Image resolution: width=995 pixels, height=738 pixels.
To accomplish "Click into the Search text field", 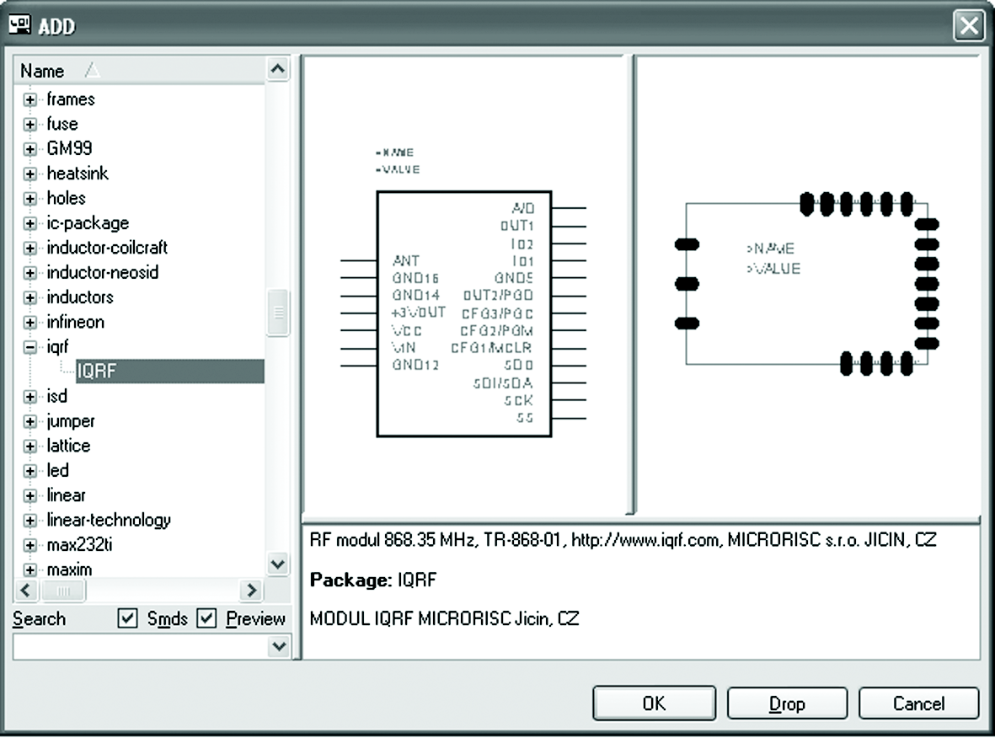I will click(140, 647).
